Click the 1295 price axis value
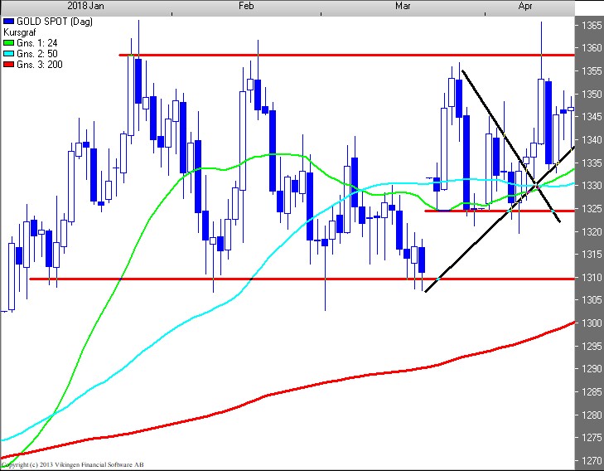Screen dimensions: 604x471 pyautogui.click(x=592, y=346)
